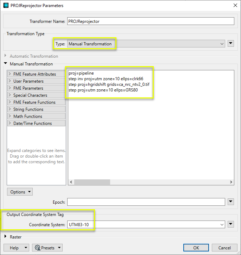Click the OK button

(196, 248)
